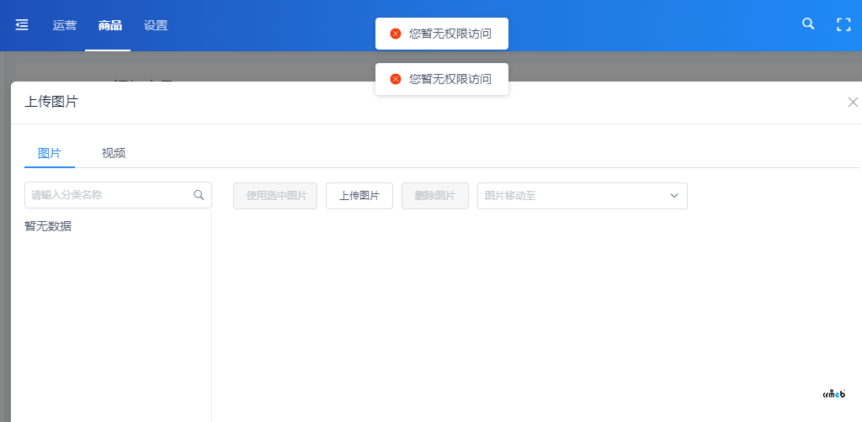Open the 图片移动至 dropdown
This screenshot has width=862, height=422.
583,196
